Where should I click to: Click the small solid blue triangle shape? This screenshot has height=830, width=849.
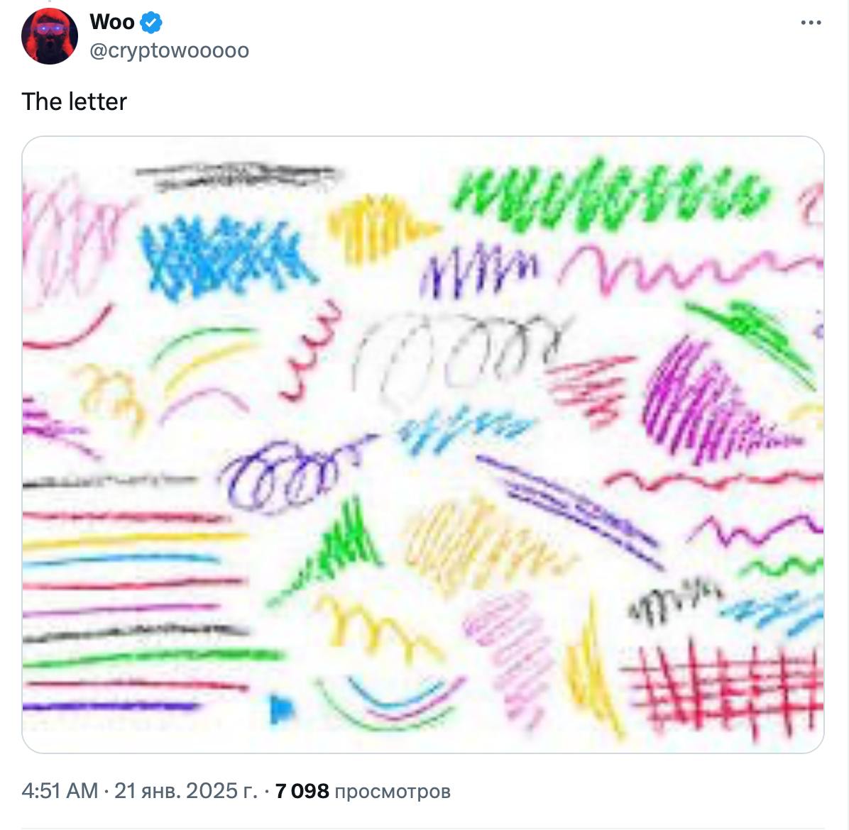(x=281, y=708)
